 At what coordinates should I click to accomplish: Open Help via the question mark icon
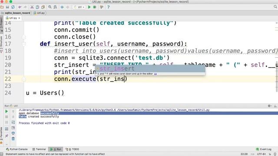(108, 7)
